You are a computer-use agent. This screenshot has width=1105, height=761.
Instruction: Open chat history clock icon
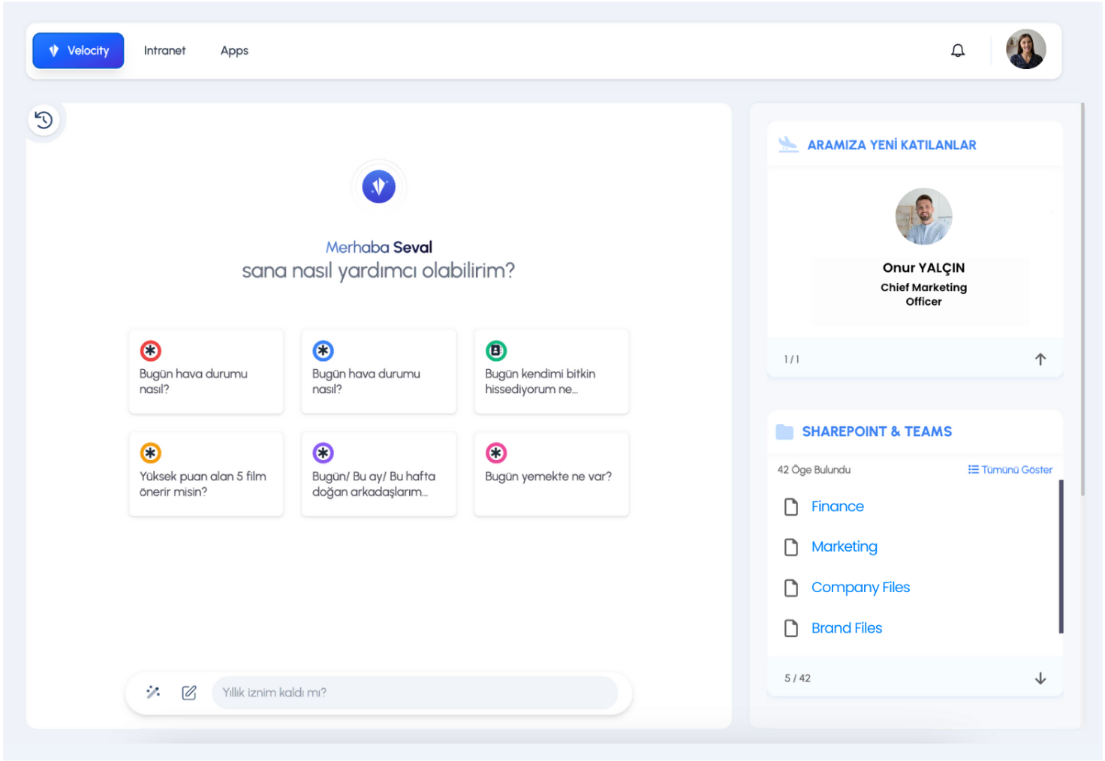point(44,120)
